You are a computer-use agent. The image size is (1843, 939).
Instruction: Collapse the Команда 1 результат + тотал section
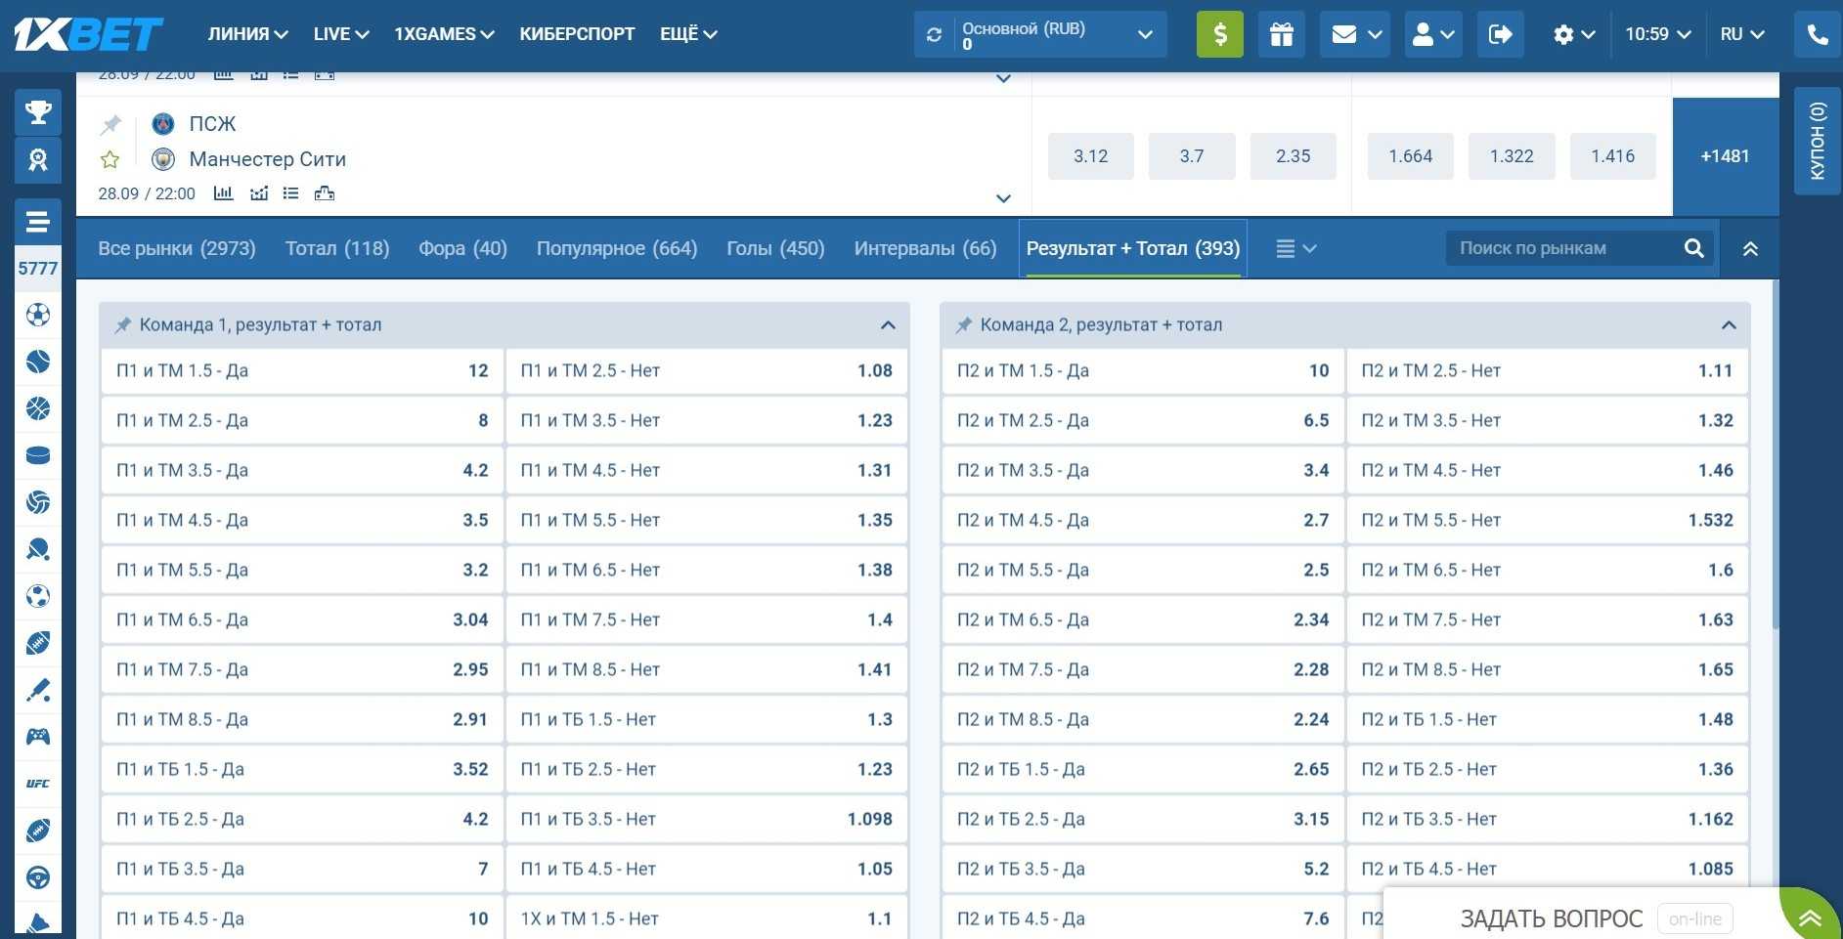(887, 325)
